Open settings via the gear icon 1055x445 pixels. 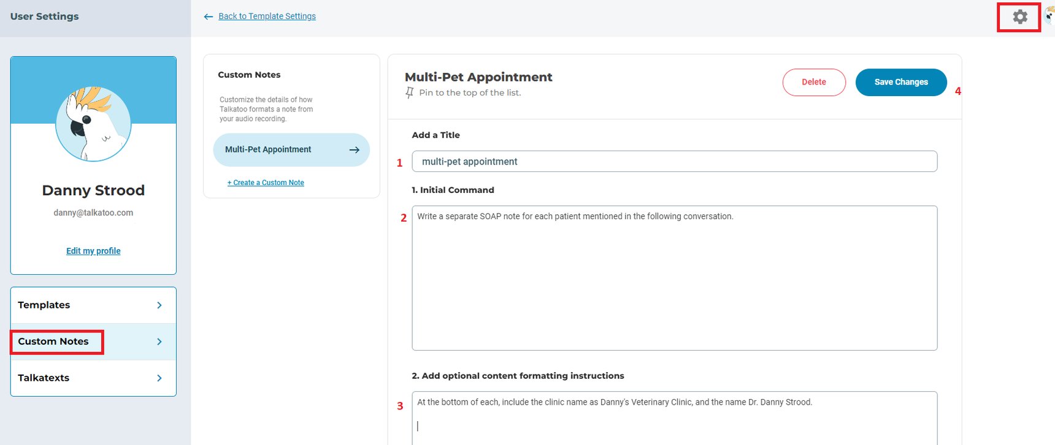click(1019, 17)
